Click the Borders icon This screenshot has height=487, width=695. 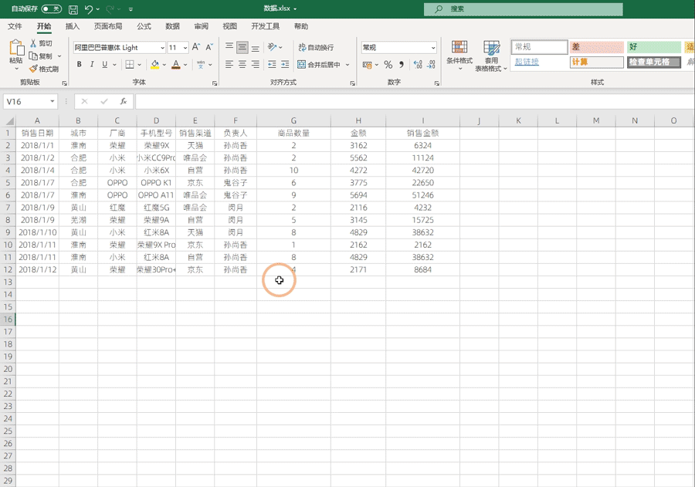point(130,64)
